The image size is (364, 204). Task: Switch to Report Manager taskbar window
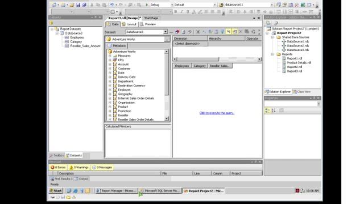(116, 191)
